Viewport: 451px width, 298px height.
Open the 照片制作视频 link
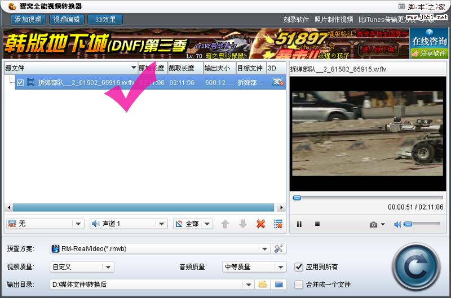click(334, 20)
